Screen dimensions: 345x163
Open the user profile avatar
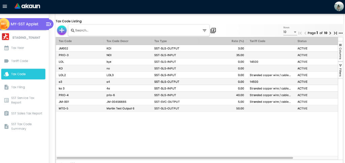coord(339,6)
